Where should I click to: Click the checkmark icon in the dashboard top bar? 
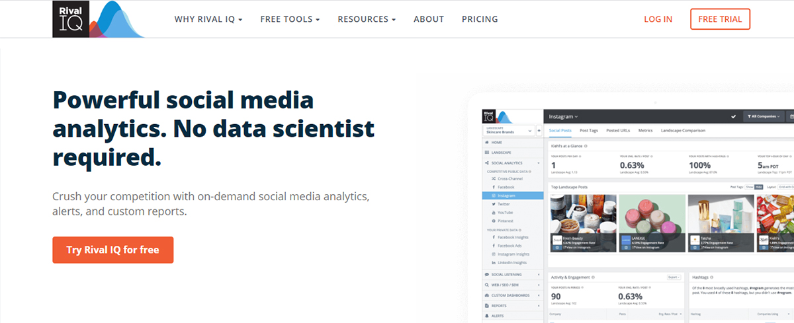pyautogui.click(x=733, y=116)
